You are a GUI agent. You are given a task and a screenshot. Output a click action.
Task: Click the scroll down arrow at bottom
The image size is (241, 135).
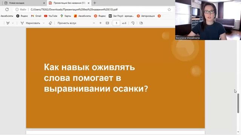[x=238, y=132]
